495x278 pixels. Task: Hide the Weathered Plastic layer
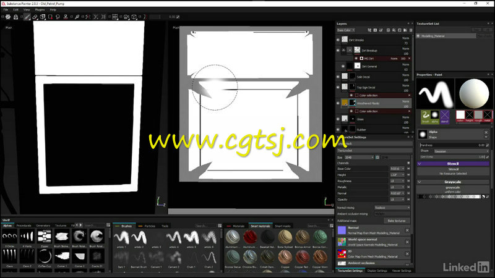[x=338, y=103]
